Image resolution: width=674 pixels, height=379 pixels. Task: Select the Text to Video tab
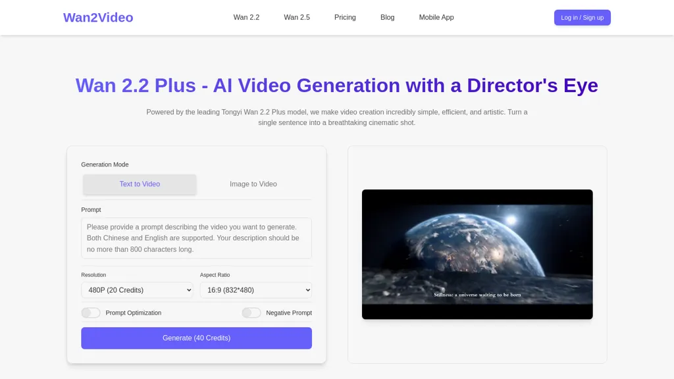(x=140, y=184)
